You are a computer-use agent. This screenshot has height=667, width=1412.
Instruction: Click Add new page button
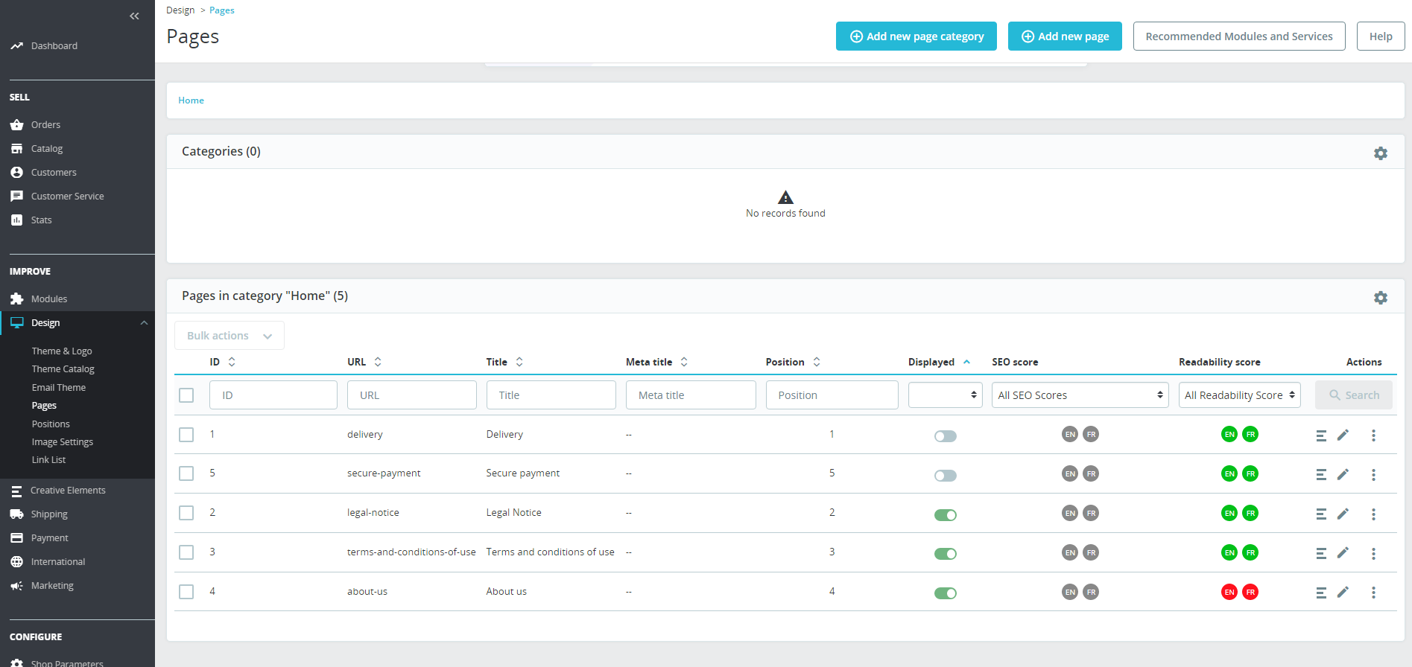click(1065, 36)
